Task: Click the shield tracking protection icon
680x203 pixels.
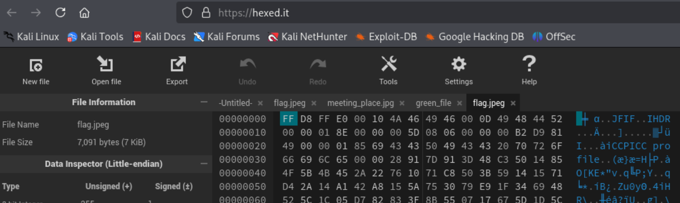Action: pyautogui.click(x=187, y=13)
